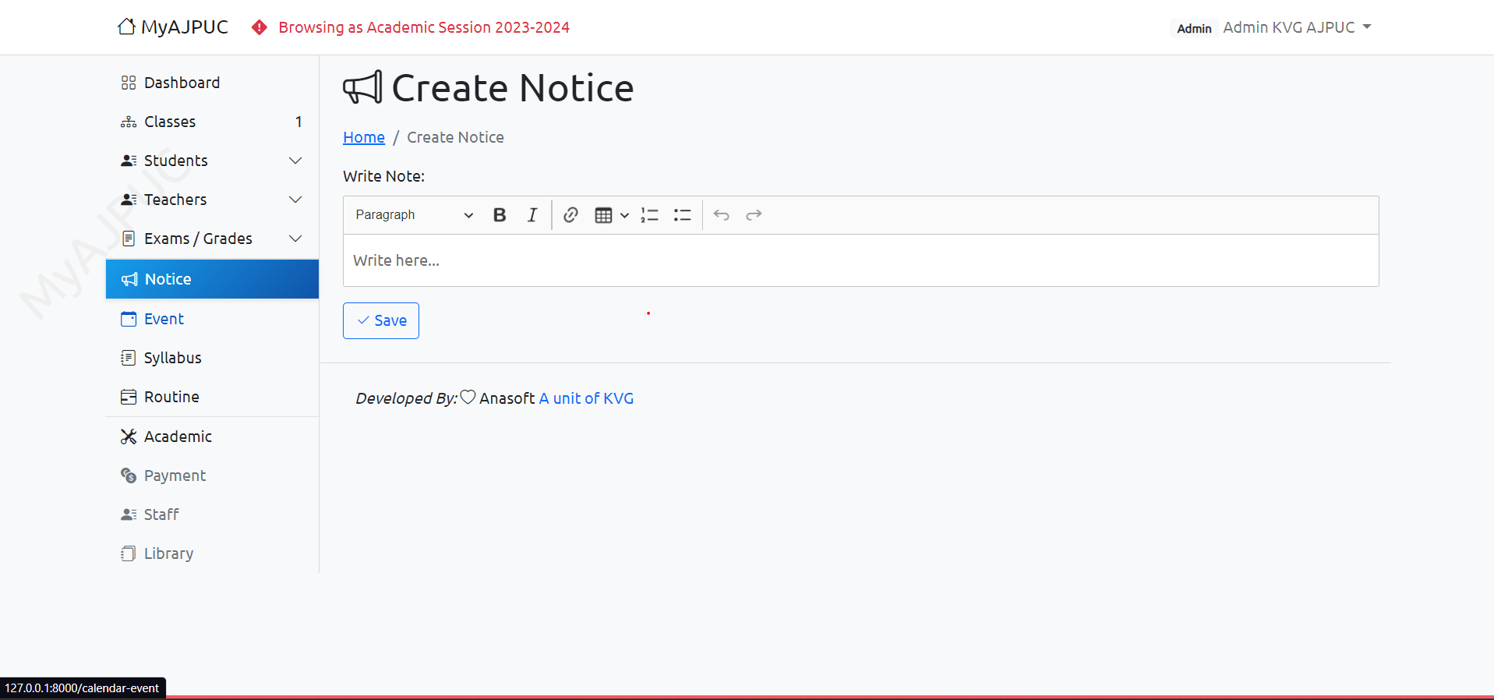The width and height of the screenshot is (1494, 700).
Task: Open the Payment section
Action: (x=212, y=476)
